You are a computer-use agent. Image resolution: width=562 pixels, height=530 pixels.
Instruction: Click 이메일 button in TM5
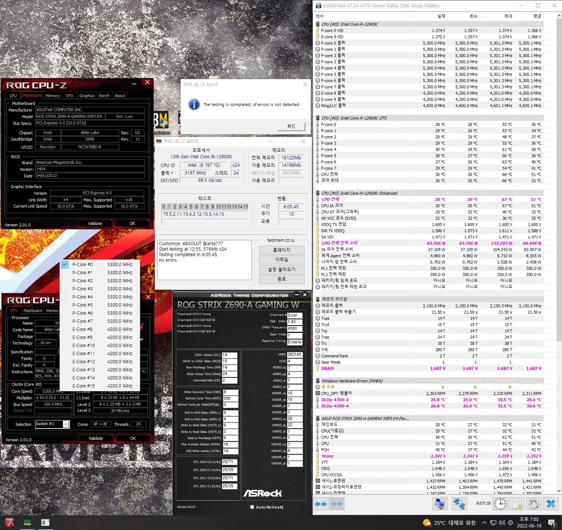click(282, 259)
